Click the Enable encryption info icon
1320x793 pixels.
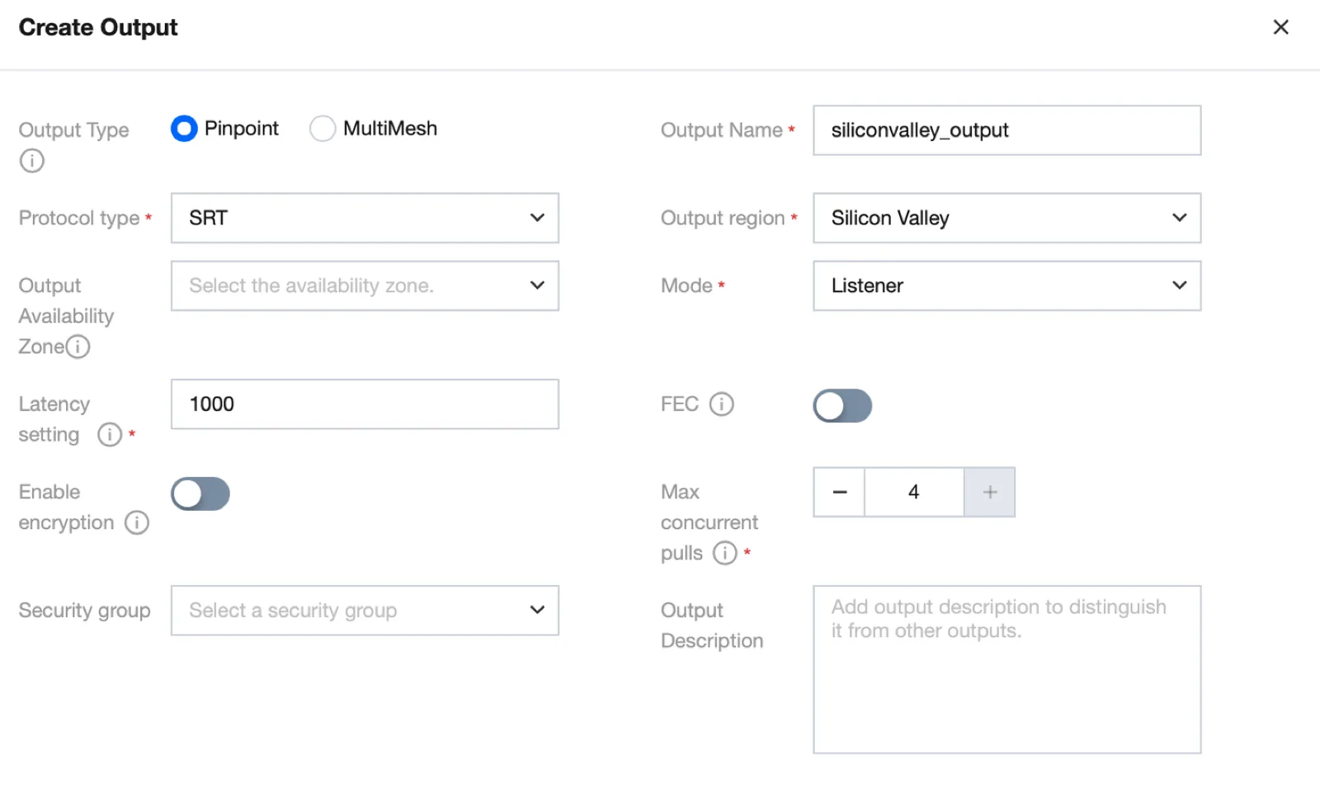(136, 522)
